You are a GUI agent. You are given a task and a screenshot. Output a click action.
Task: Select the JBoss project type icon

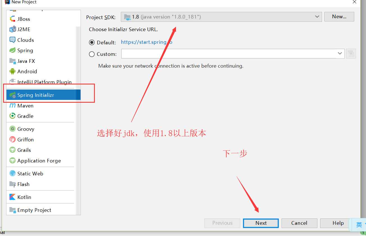pyautogui.click(x=12, y=19)
